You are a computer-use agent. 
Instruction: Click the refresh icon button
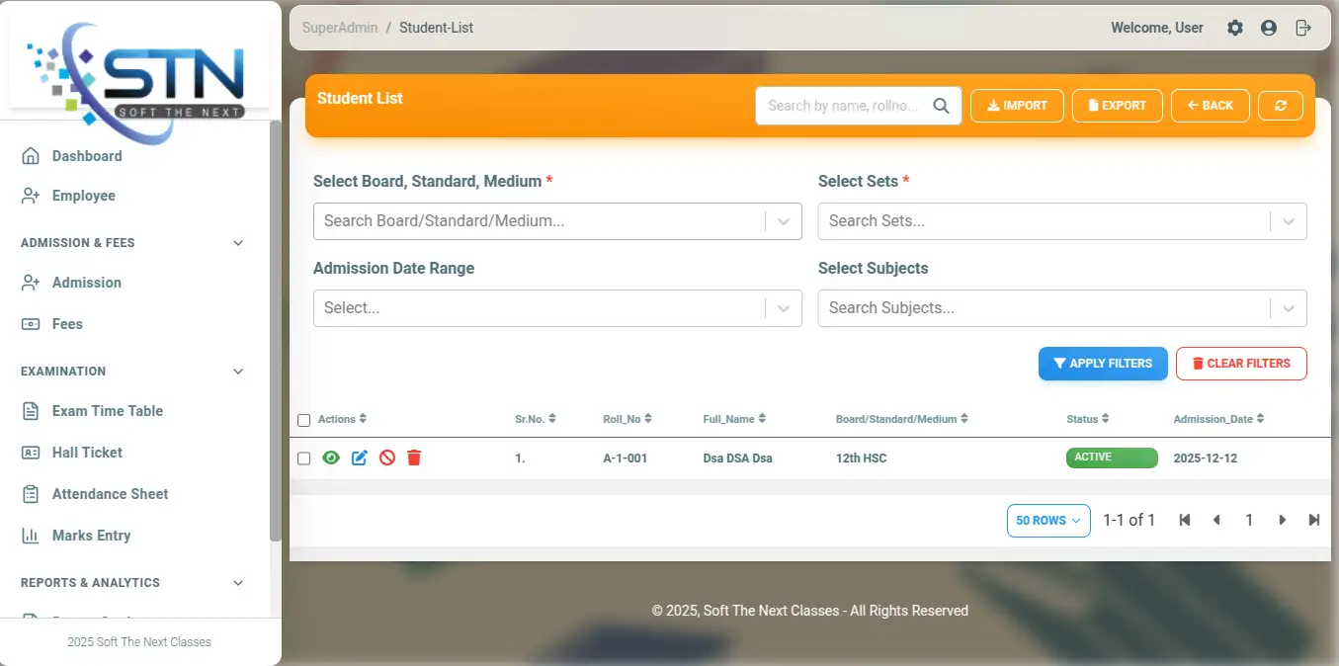[1280, 106]
